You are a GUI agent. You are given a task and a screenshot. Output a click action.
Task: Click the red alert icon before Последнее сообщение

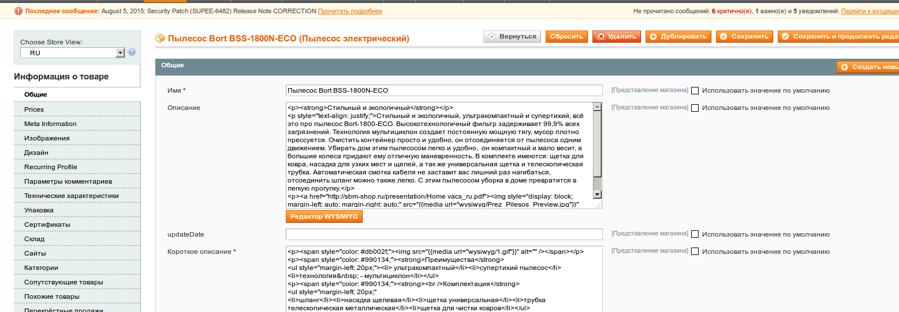pos(18,11)
